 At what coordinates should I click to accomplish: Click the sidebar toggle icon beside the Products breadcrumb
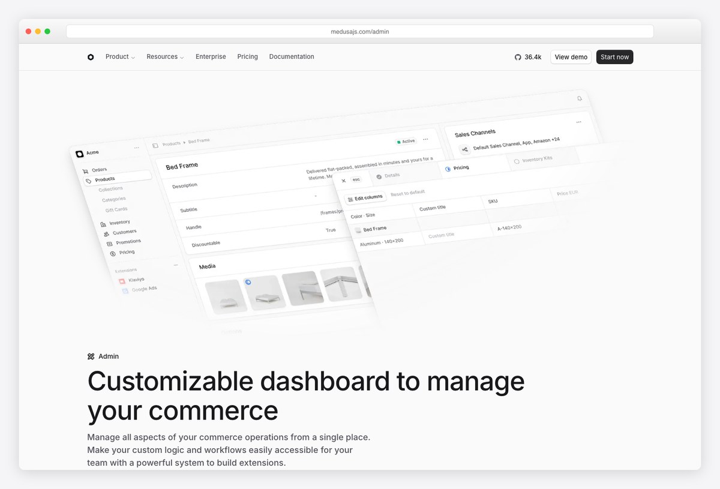[155, 145]
